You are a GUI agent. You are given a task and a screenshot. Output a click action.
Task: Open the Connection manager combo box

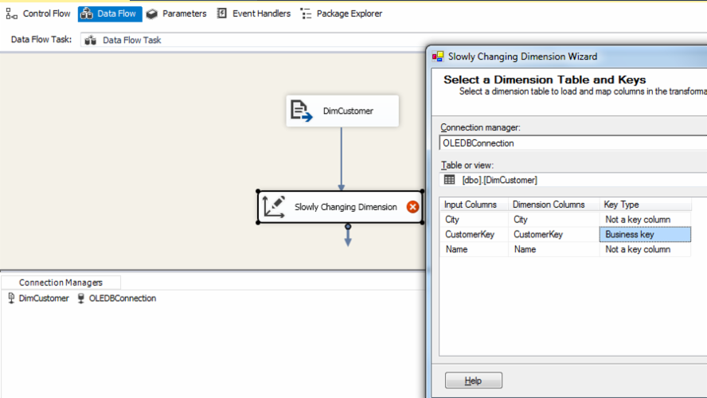572,143
